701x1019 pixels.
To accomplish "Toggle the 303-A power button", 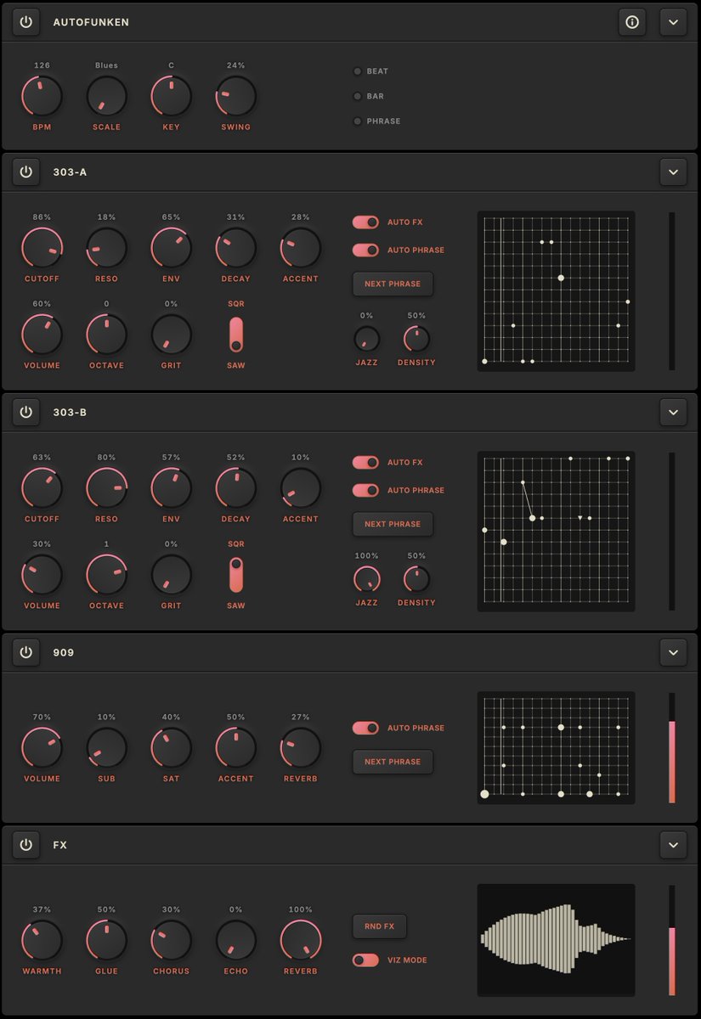I will click(x=25, y=172).
